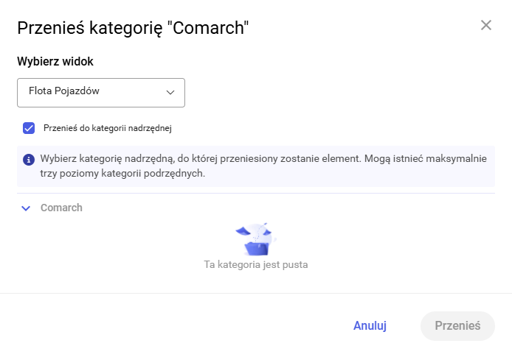Click the word "Comarch" in the dialog title
The width and height of the screenshot is (512, 357).
click(x=210, y=28)
